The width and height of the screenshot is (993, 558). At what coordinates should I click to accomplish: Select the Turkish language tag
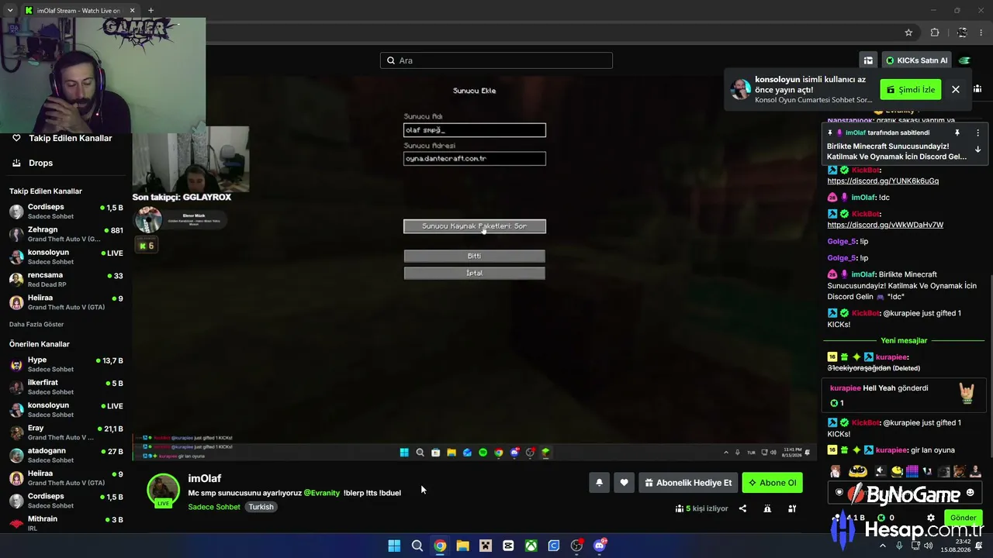click(x=261, y=507)
